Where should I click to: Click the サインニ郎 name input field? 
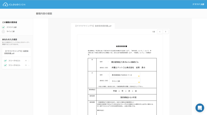125,81
